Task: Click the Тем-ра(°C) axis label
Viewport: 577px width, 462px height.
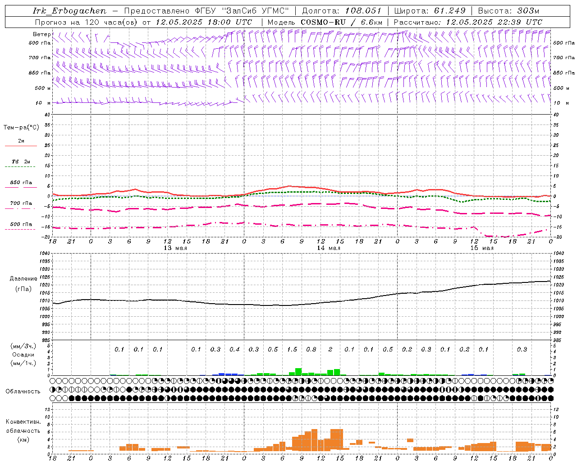Action: tap(21, 128)
